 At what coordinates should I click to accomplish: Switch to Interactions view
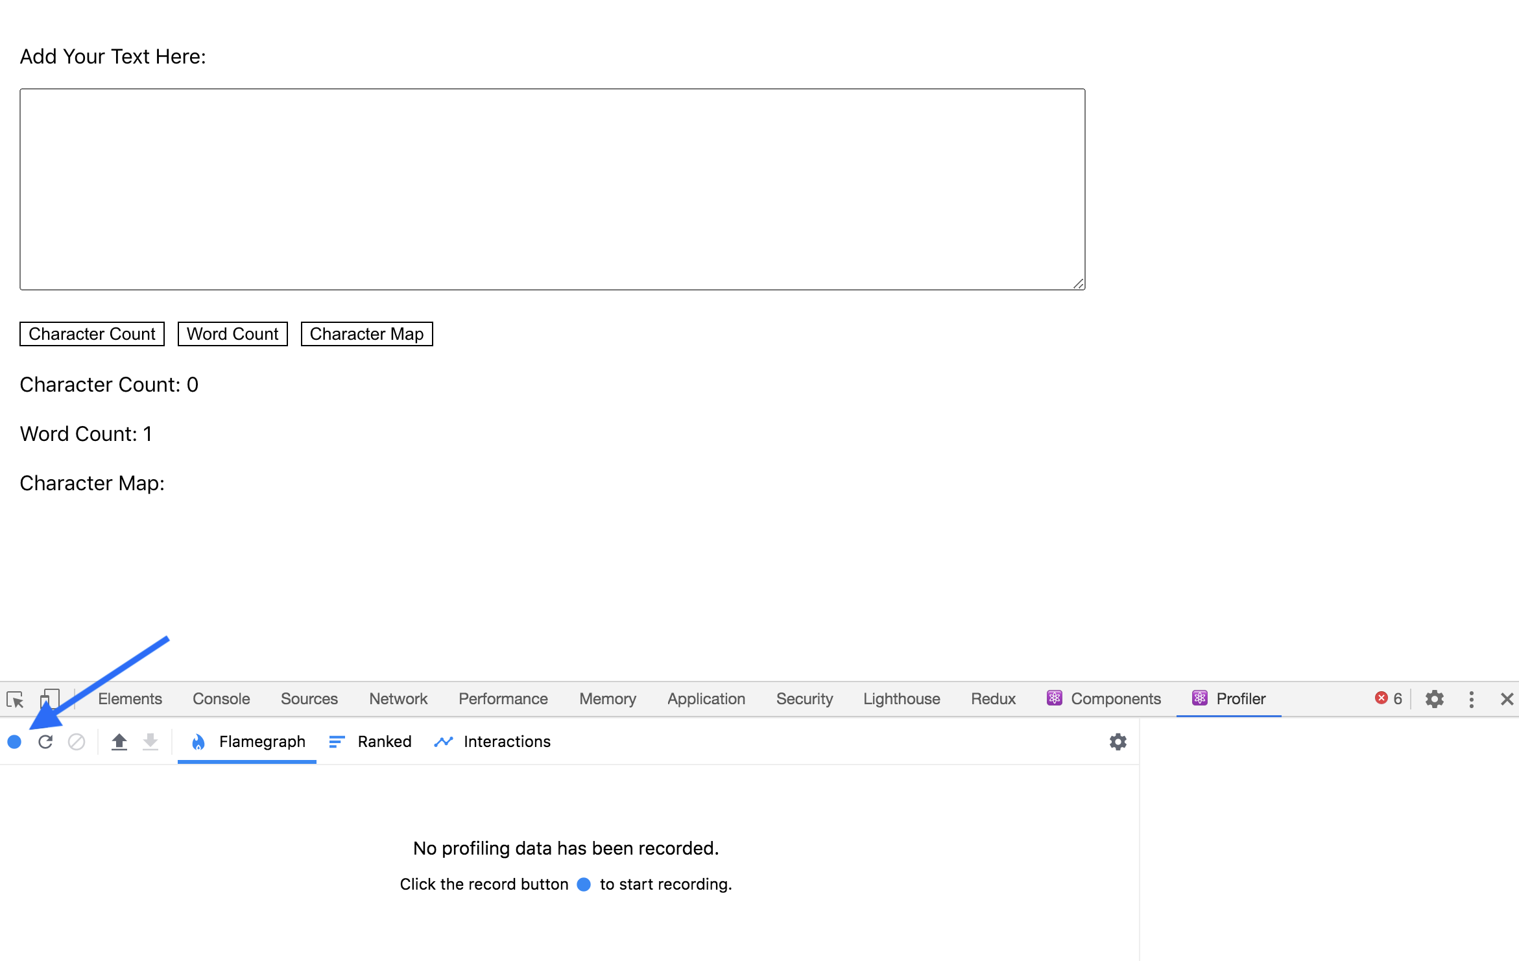[492, 742]
